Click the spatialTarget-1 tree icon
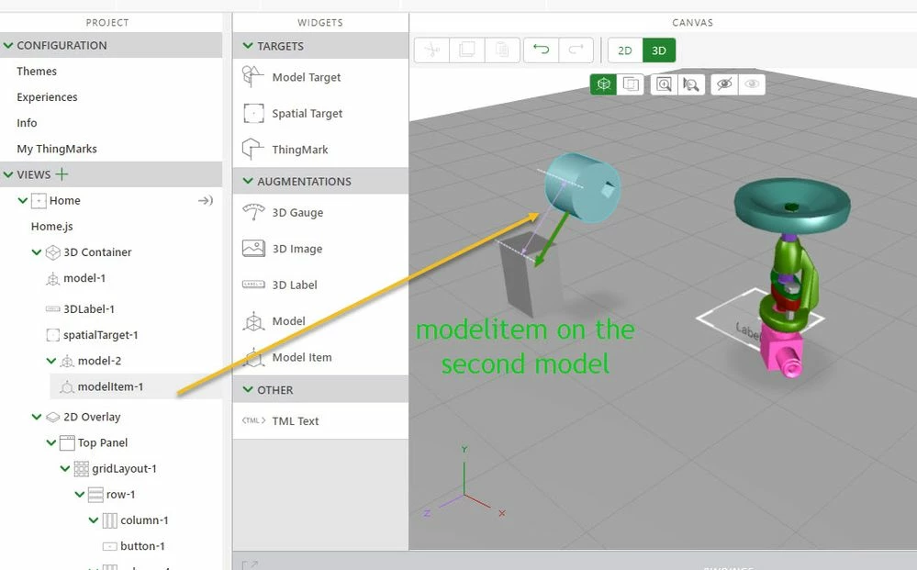The height and width of the screenshot is (570, 917). [52, 335]
